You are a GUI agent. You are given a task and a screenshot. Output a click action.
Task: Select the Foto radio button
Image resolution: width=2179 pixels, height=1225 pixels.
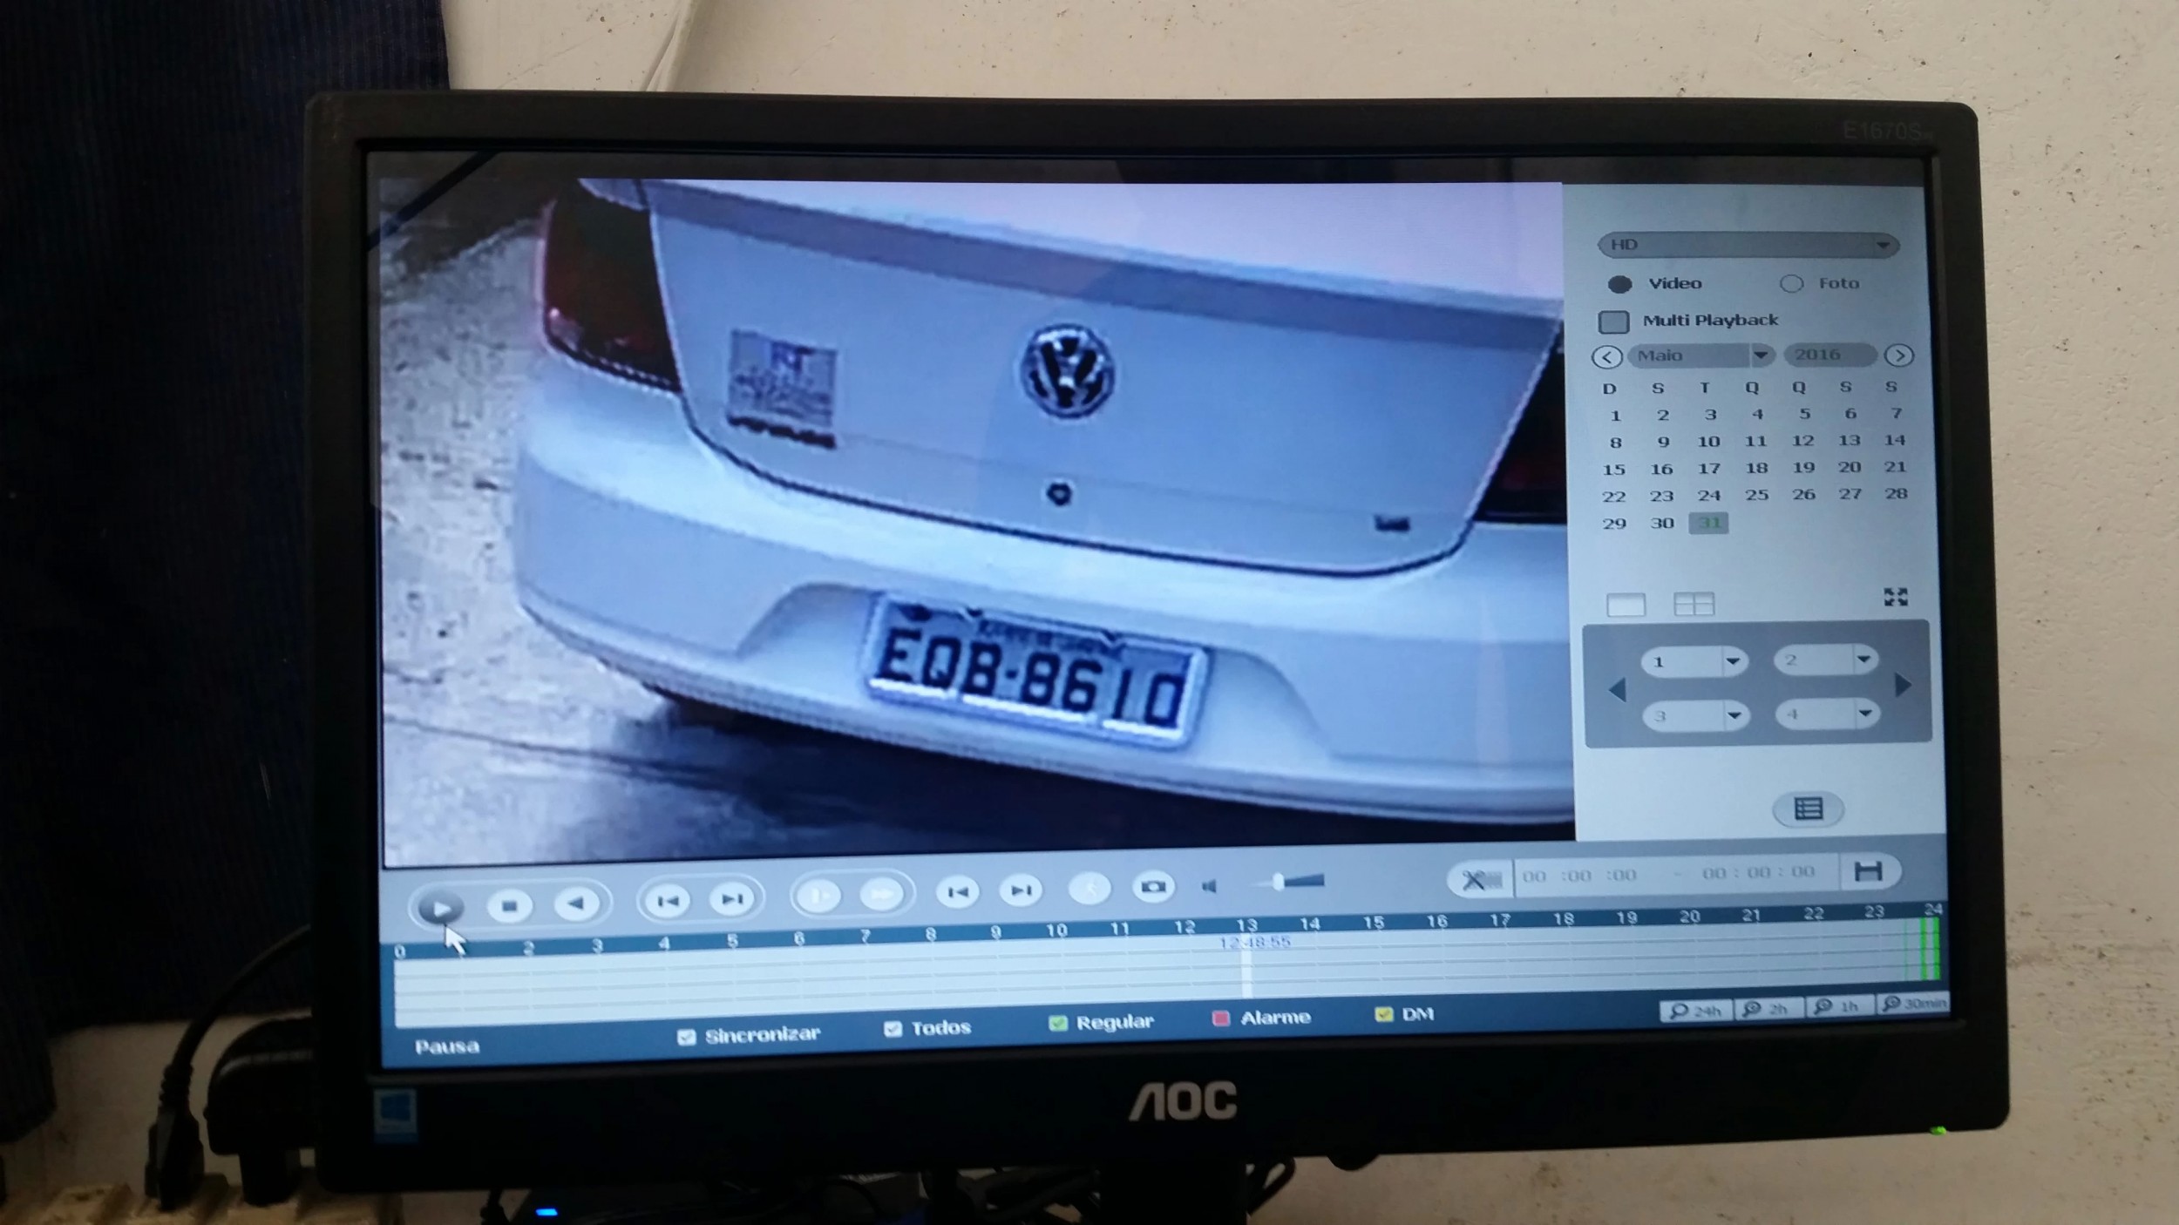pos(1791,283)
